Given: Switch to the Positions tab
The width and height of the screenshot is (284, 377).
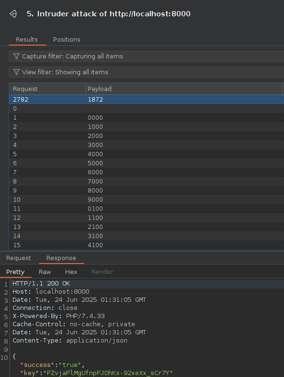Looking at the screenshot, I should click(x=67, y=40).
